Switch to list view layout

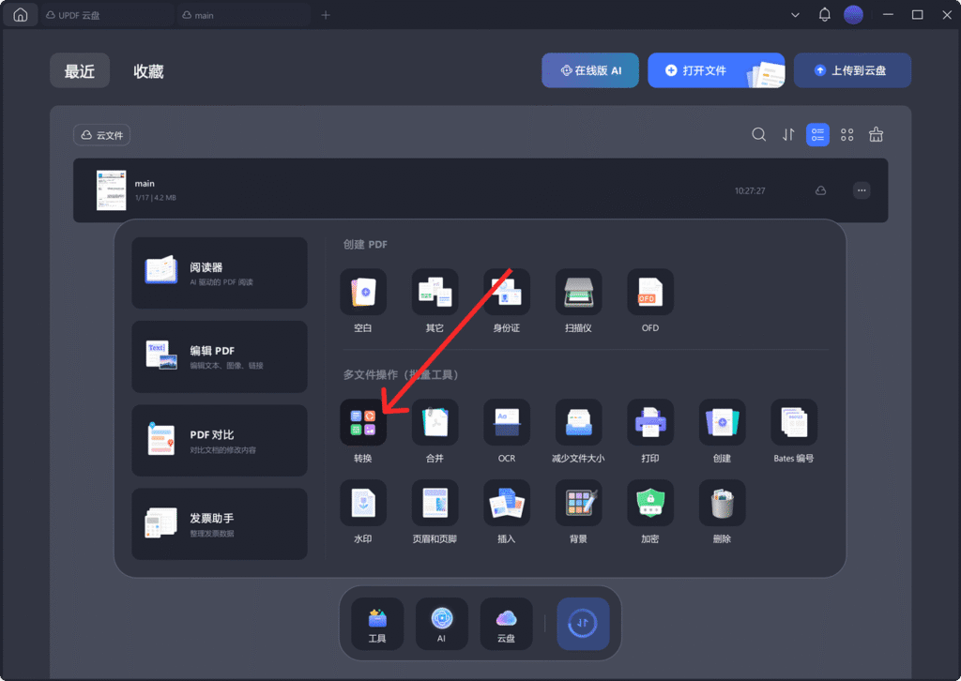pyautogui.click(x=817, y=135)
